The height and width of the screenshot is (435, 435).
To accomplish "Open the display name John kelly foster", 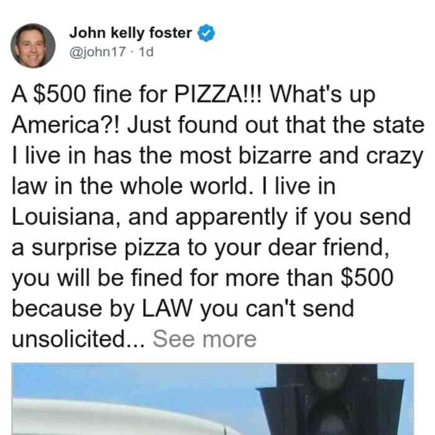I will tap(130, 33).
